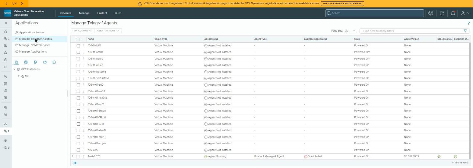Click the first collection status icon for Test-2025

pyautogui.click(x=439, y=157)
